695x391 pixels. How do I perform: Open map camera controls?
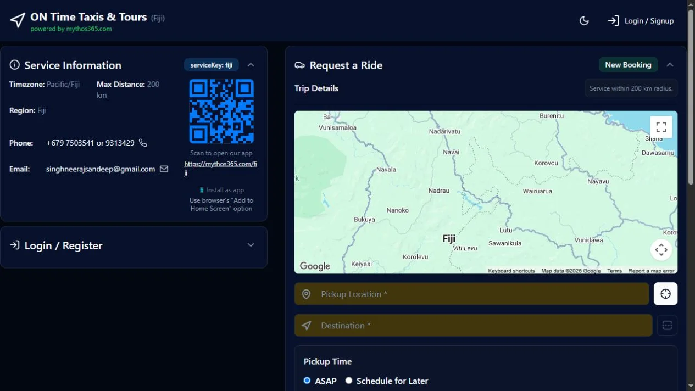661,250
